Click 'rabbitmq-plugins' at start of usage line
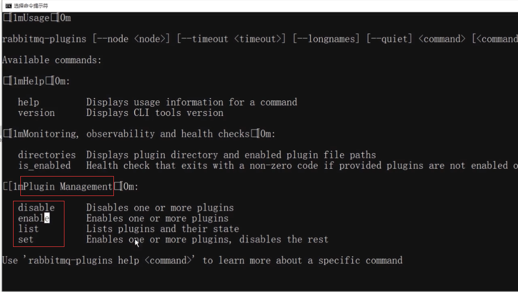The image size is (518, 292). tap(44, 39)
